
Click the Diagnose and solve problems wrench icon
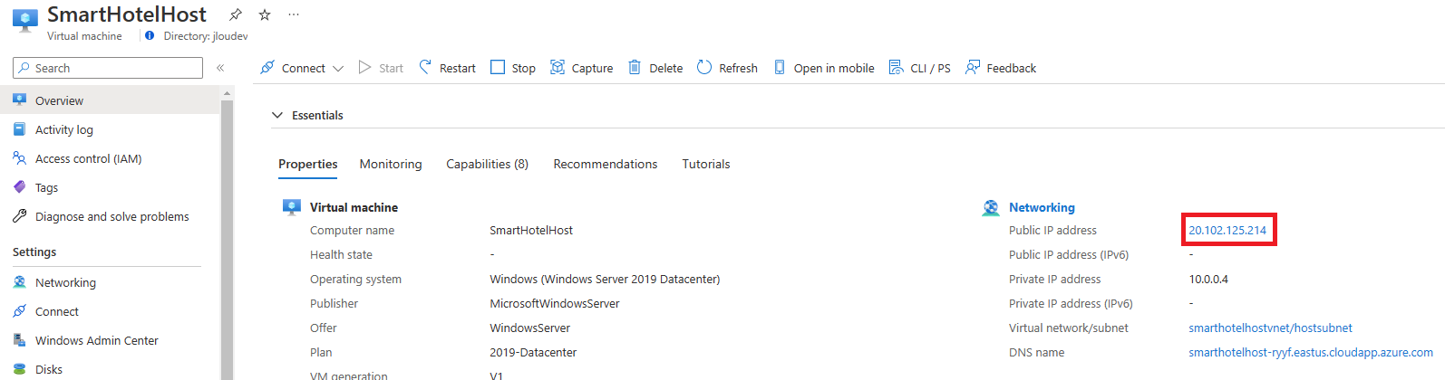[20, 216]
